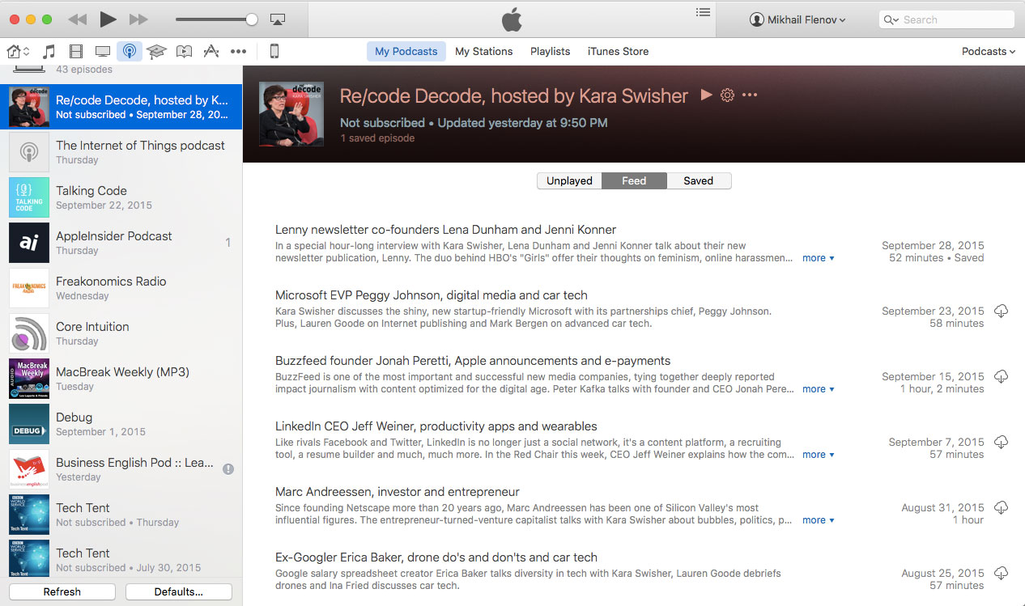
Task: Select The Internet of Things podcast
Action: pyautogui.click(x=121, y=152)
